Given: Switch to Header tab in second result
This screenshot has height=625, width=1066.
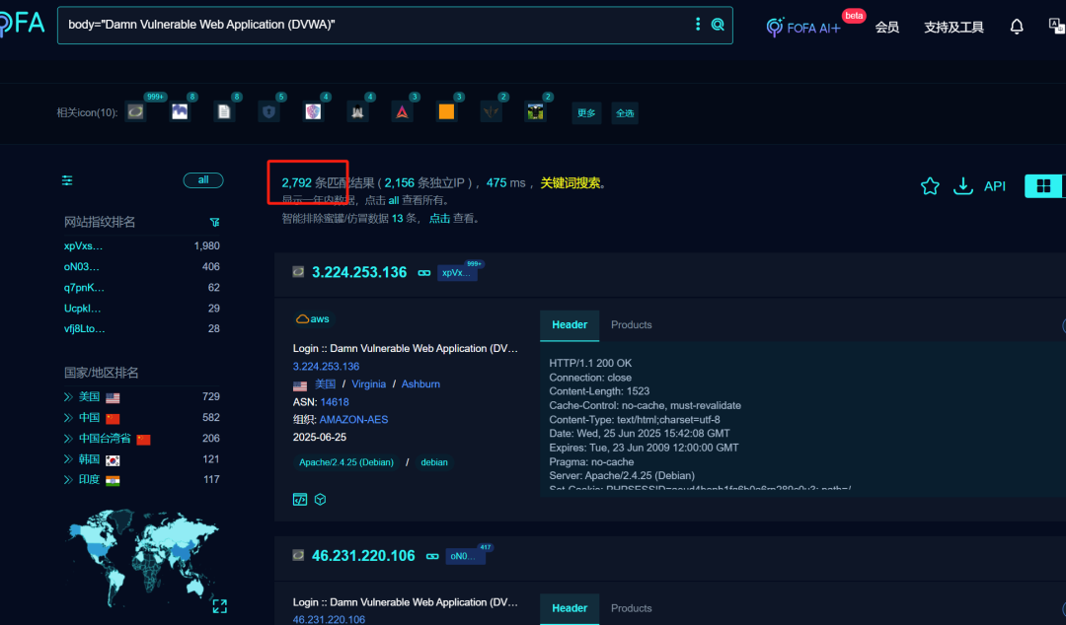Looking at the screenshot, I should coord(570,608).
